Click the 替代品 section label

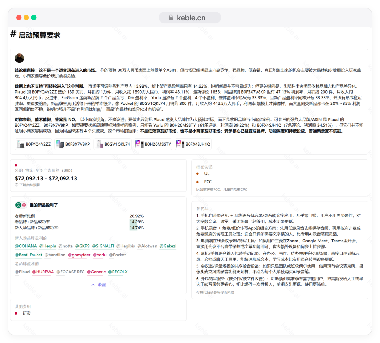pyautogui.click(x=202, y=209)
